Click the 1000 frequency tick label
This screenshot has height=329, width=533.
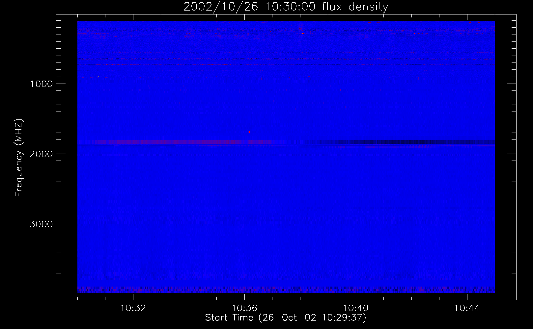[x=41, y=84]
